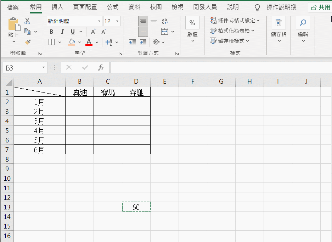Expand the fill color dropdown arrow

point(79,42)
